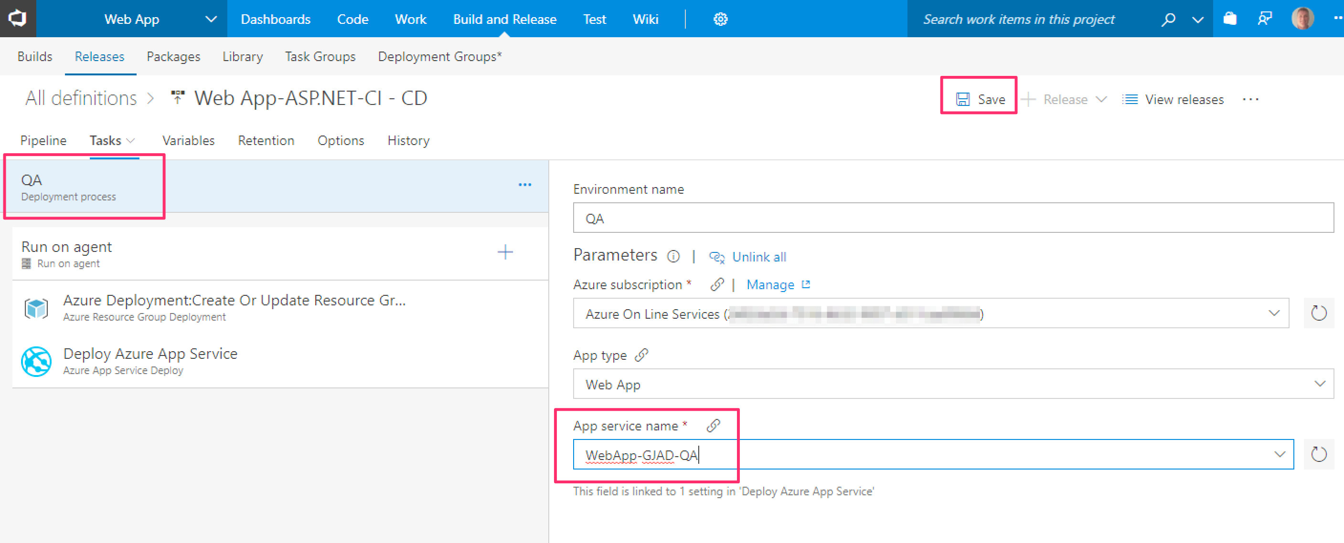Image resolution: width=1344 pixels, height=543 pixels.
Task: Add a task with the plus icon on Run on agent
Action: [504, 252]
